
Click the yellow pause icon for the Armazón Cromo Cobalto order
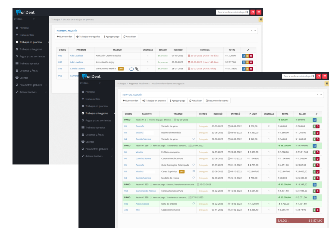(247, 56)
